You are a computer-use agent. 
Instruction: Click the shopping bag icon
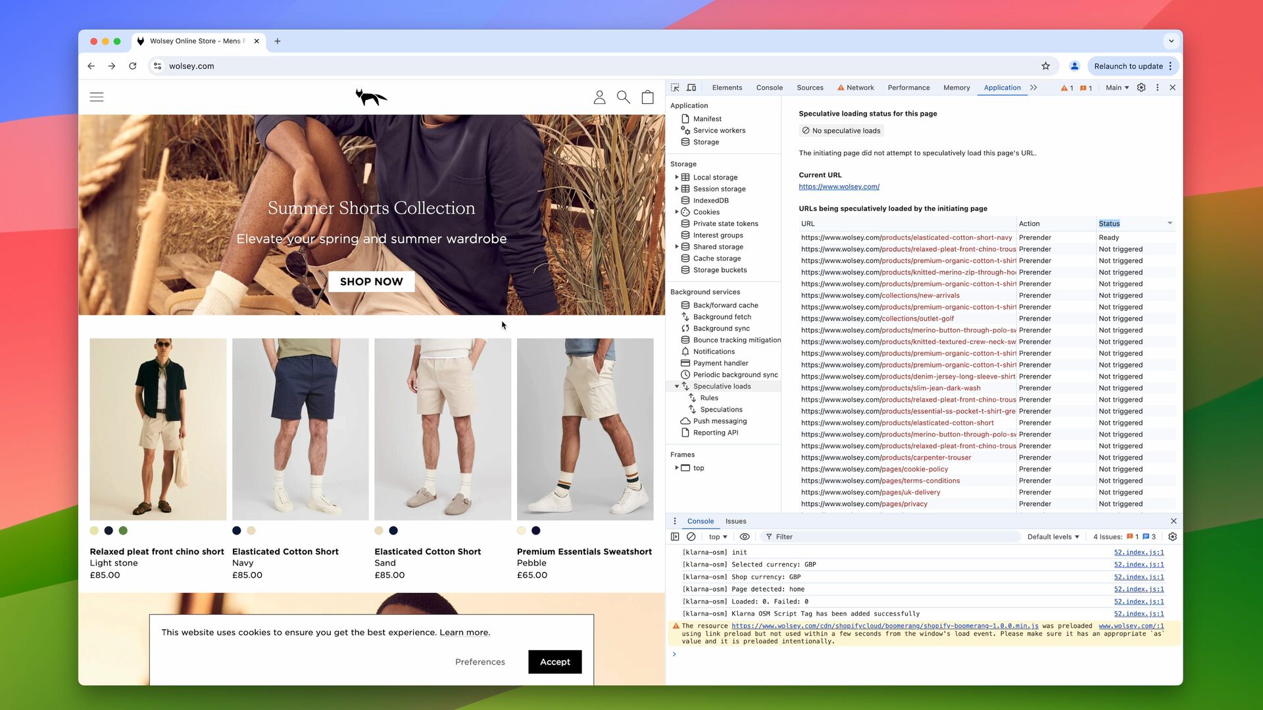coord(647,97)
